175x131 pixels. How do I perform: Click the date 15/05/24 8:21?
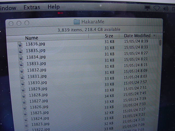point(136,59)
